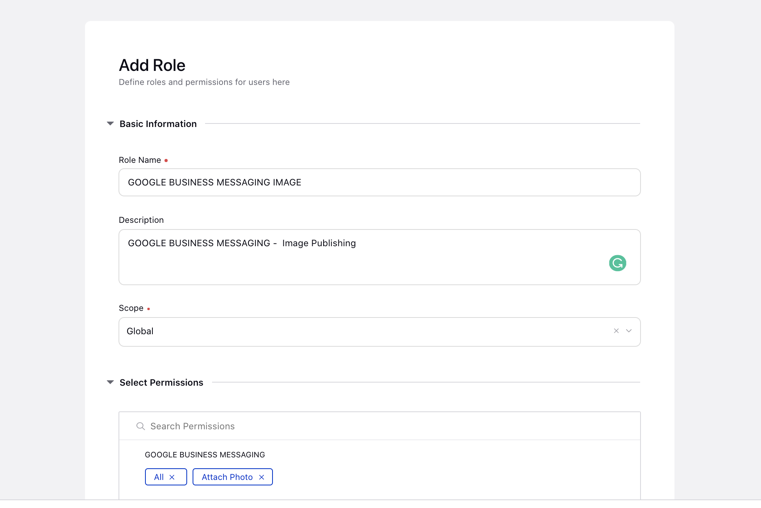Clear the Global scope selection
This screenshot has height=508, width=761.
point(616,331)
